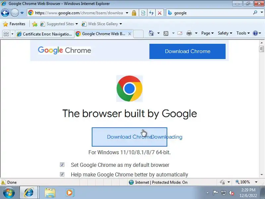Show hidden tray icons arrow
The width and height of the screenshot is (265, 199).
pos(208,193)
